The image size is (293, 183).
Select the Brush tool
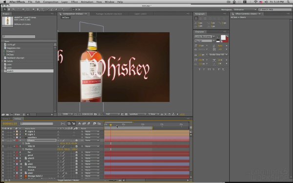[48, 9]
